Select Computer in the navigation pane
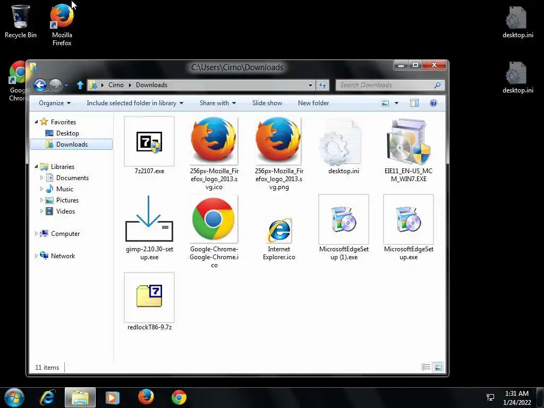This screenshot has height=408, width=544. point(60,234)
